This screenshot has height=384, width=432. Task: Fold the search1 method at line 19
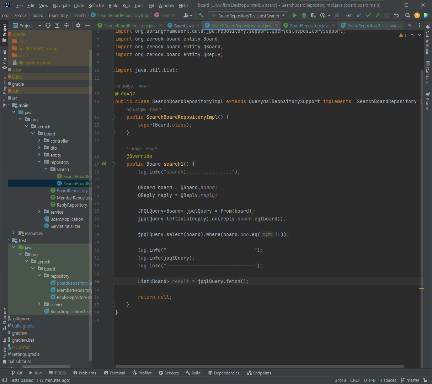click(113, 164)
